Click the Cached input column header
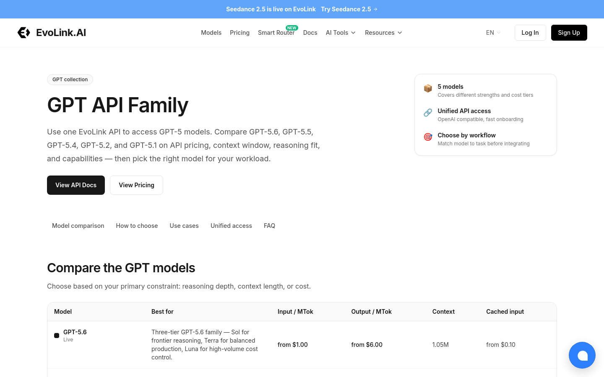Screen dimensions: 604x377 [505, 312]
